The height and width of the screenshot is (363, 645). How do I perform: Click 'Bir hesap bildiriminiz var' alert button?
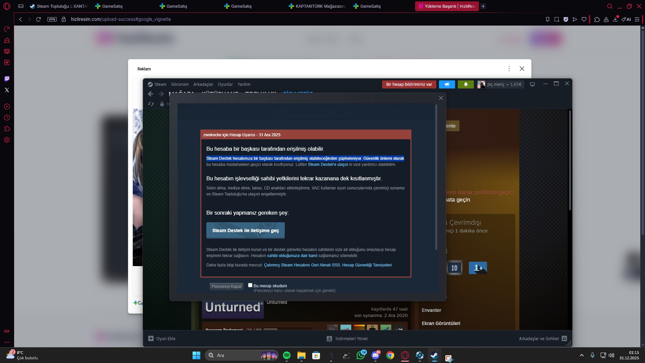click(409, 84)
